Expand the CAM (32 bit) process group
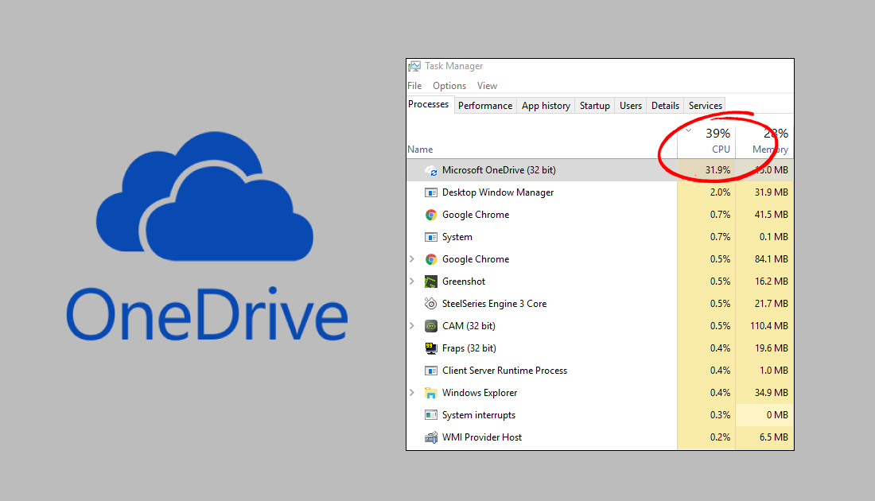The width and height of the screenshot is (875, 501). pos(412,326)
